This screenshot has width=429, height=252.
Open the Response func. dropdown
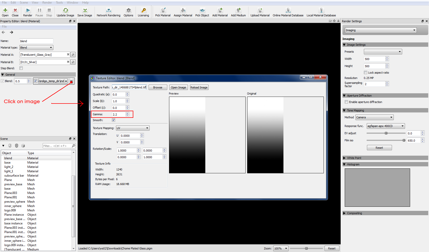pos(386,126)
